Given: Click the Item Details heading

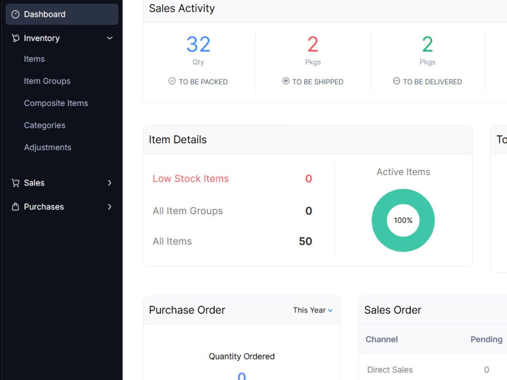Looking at the screenshot, I should click(177, 140).
